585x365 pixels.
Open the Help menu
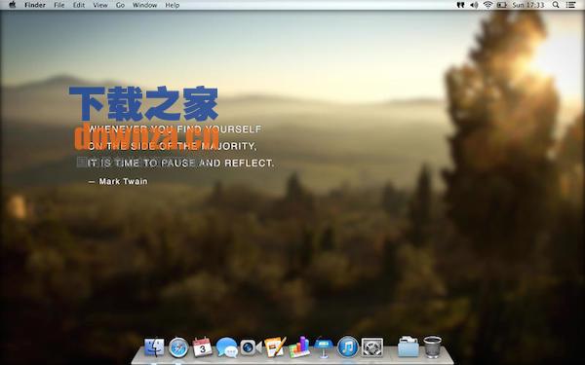[173, 5]
